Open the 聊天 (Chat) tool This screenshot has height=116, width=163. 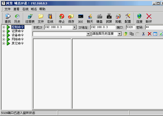tap(90, 18)
